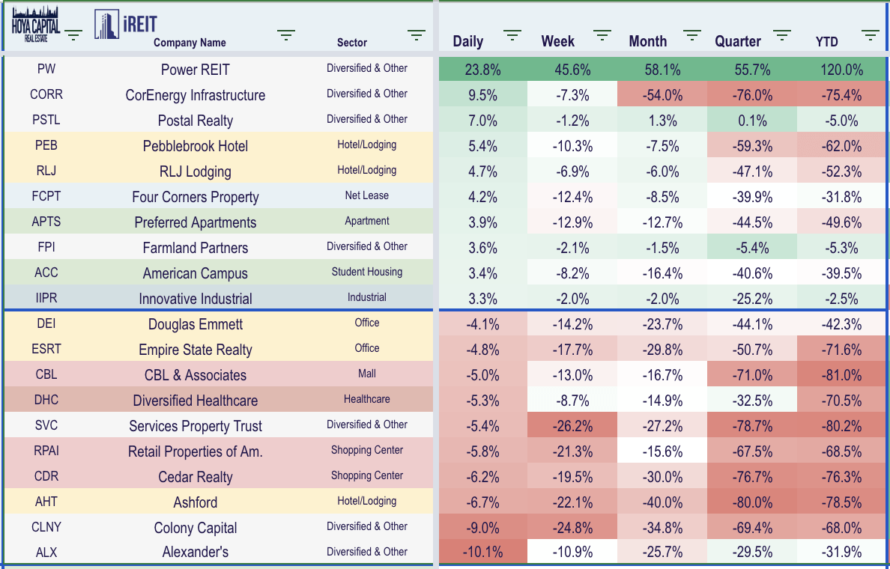This screenshot has width=890, height=569.
Task: Click the iREIT building logo
Action: 125,25
